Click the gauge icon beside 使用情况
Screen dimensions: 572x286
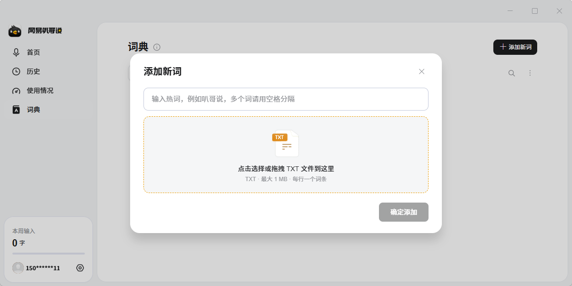coord(16,91)
